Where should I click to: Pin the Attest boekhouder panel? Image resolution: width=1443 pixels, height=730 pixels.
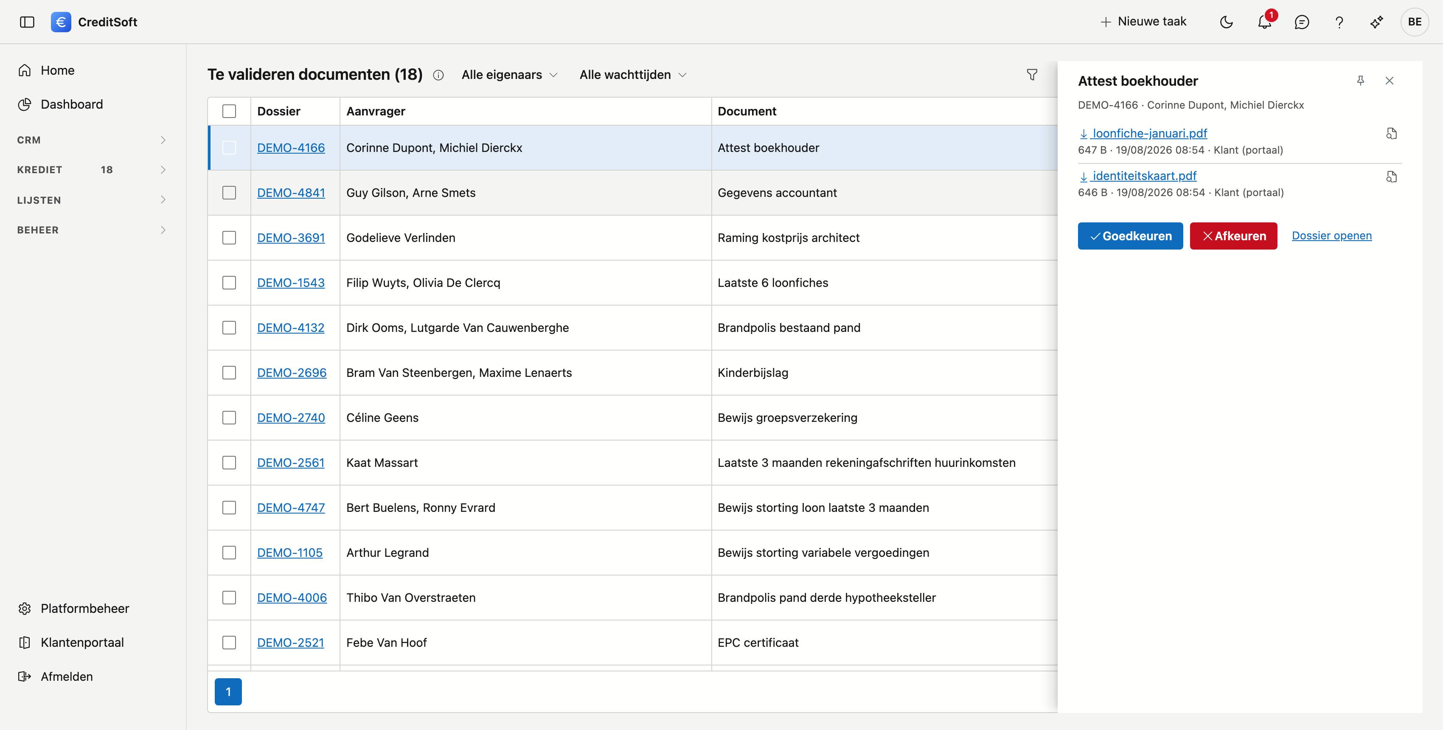pos(1360,81)
